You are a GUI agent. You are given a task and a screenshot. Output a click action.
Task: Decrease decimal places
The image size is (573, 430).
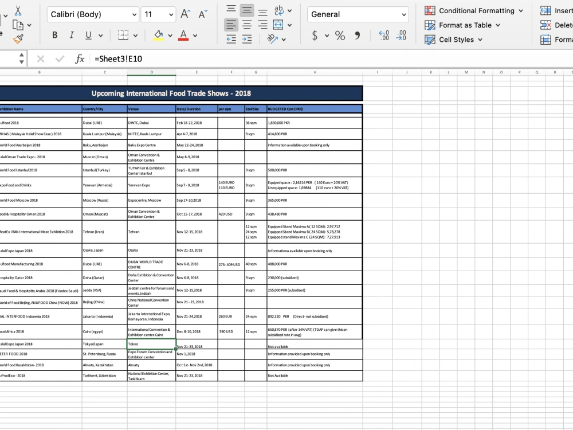(x=401, y=35)
